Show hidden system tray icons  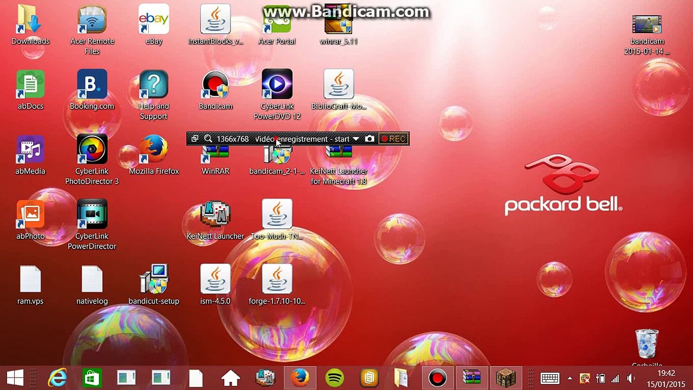tap(570, 378)
